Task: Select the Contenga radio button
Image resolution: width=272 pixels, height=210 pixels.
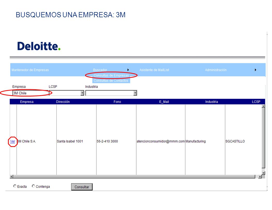Action: coord(33,186)
